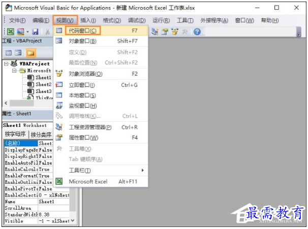Open the 帮助(H) menu
308x229 pixels.
click(x=270, y=20)
